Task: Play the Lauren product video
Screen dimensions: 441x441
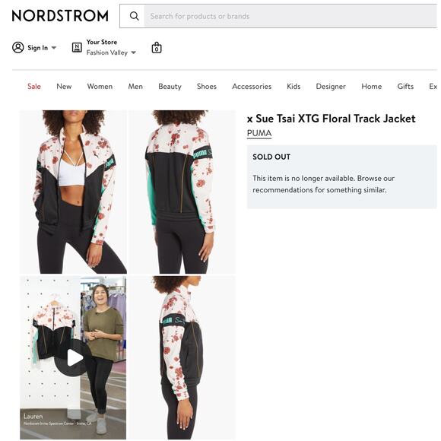Action: coord(73,358)
